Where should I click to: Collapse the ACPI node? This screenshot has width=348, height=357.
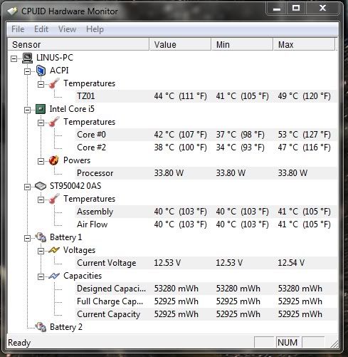pyautogui.click(x=28, y=71)
